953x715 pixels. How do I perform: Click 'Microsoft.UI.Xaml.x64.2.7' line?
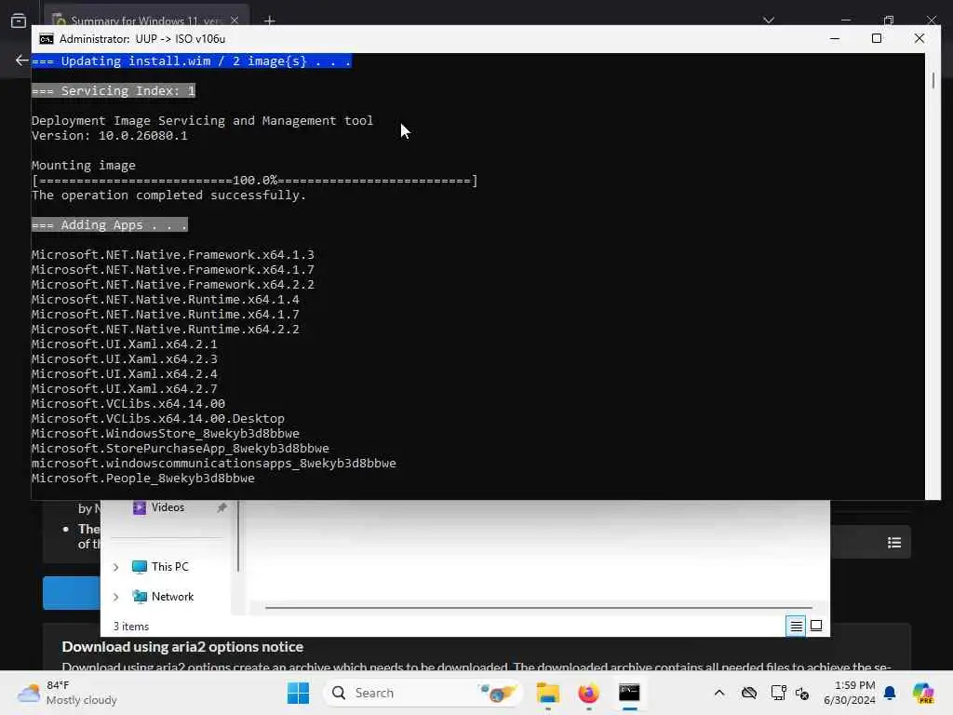(125, 388)
